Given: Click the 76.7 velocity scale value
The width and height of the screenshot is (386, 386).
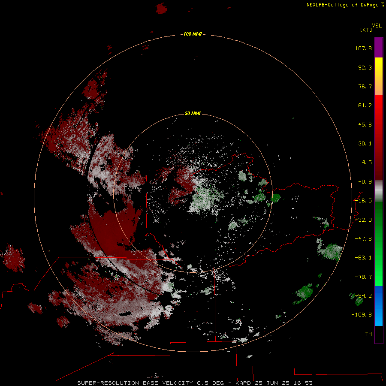Looking at the screenshot, I should point(365,86).
